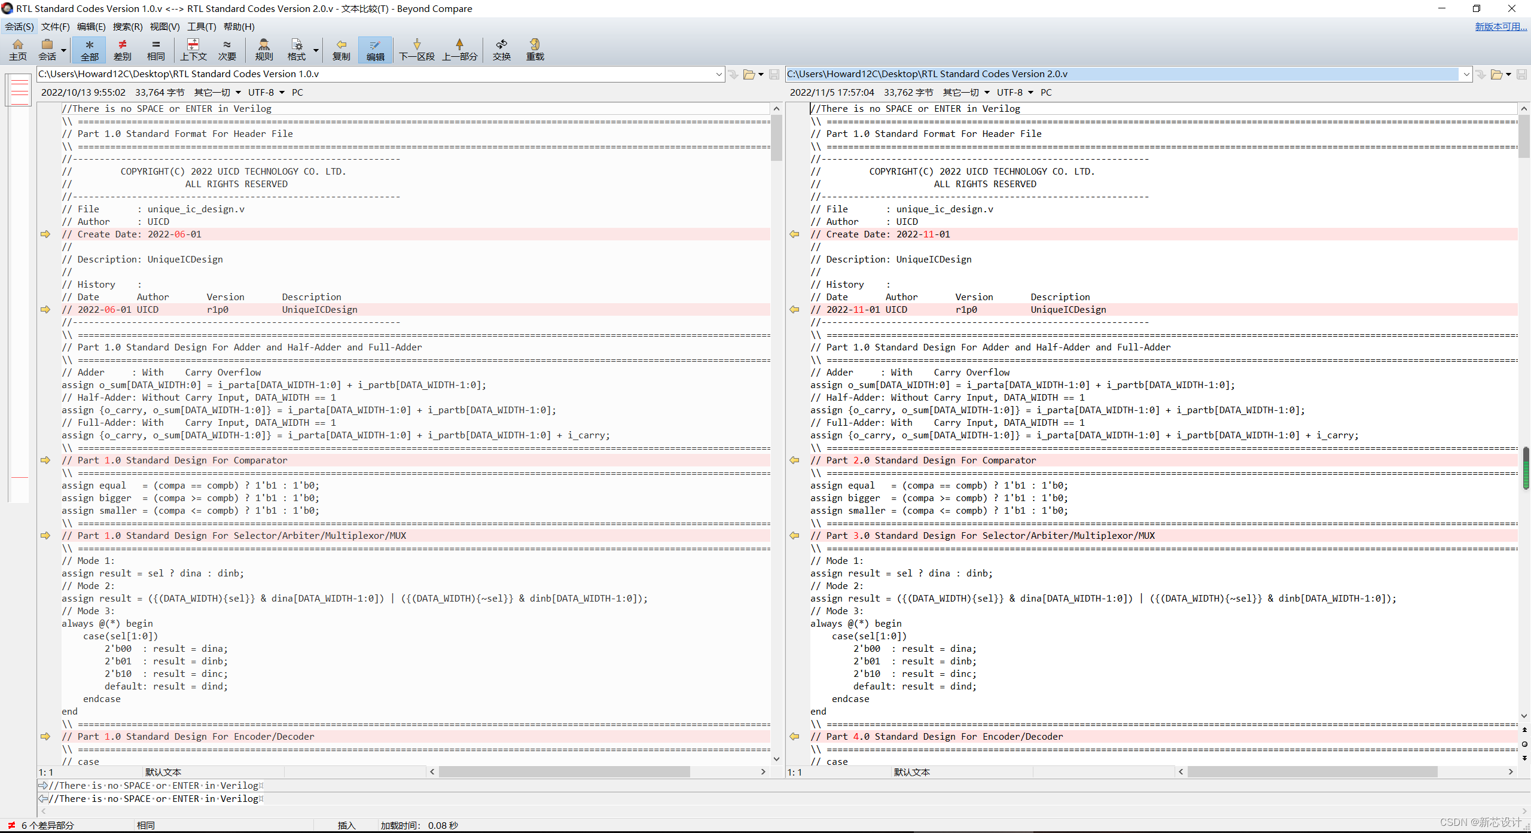This screenshot has height=833, width=1531.
Task: Jump to Previous Section (上一部分)
Action: click(x=459, y=50)
